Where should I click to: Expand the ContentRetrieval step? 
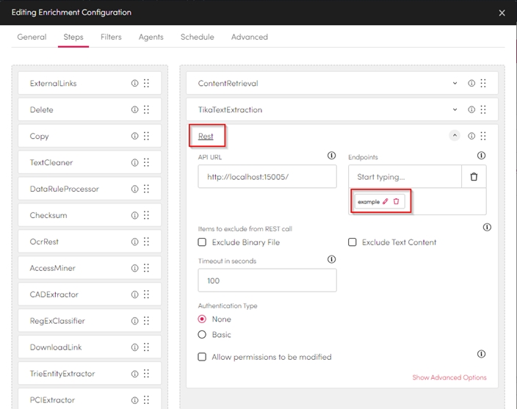[455, 84]
